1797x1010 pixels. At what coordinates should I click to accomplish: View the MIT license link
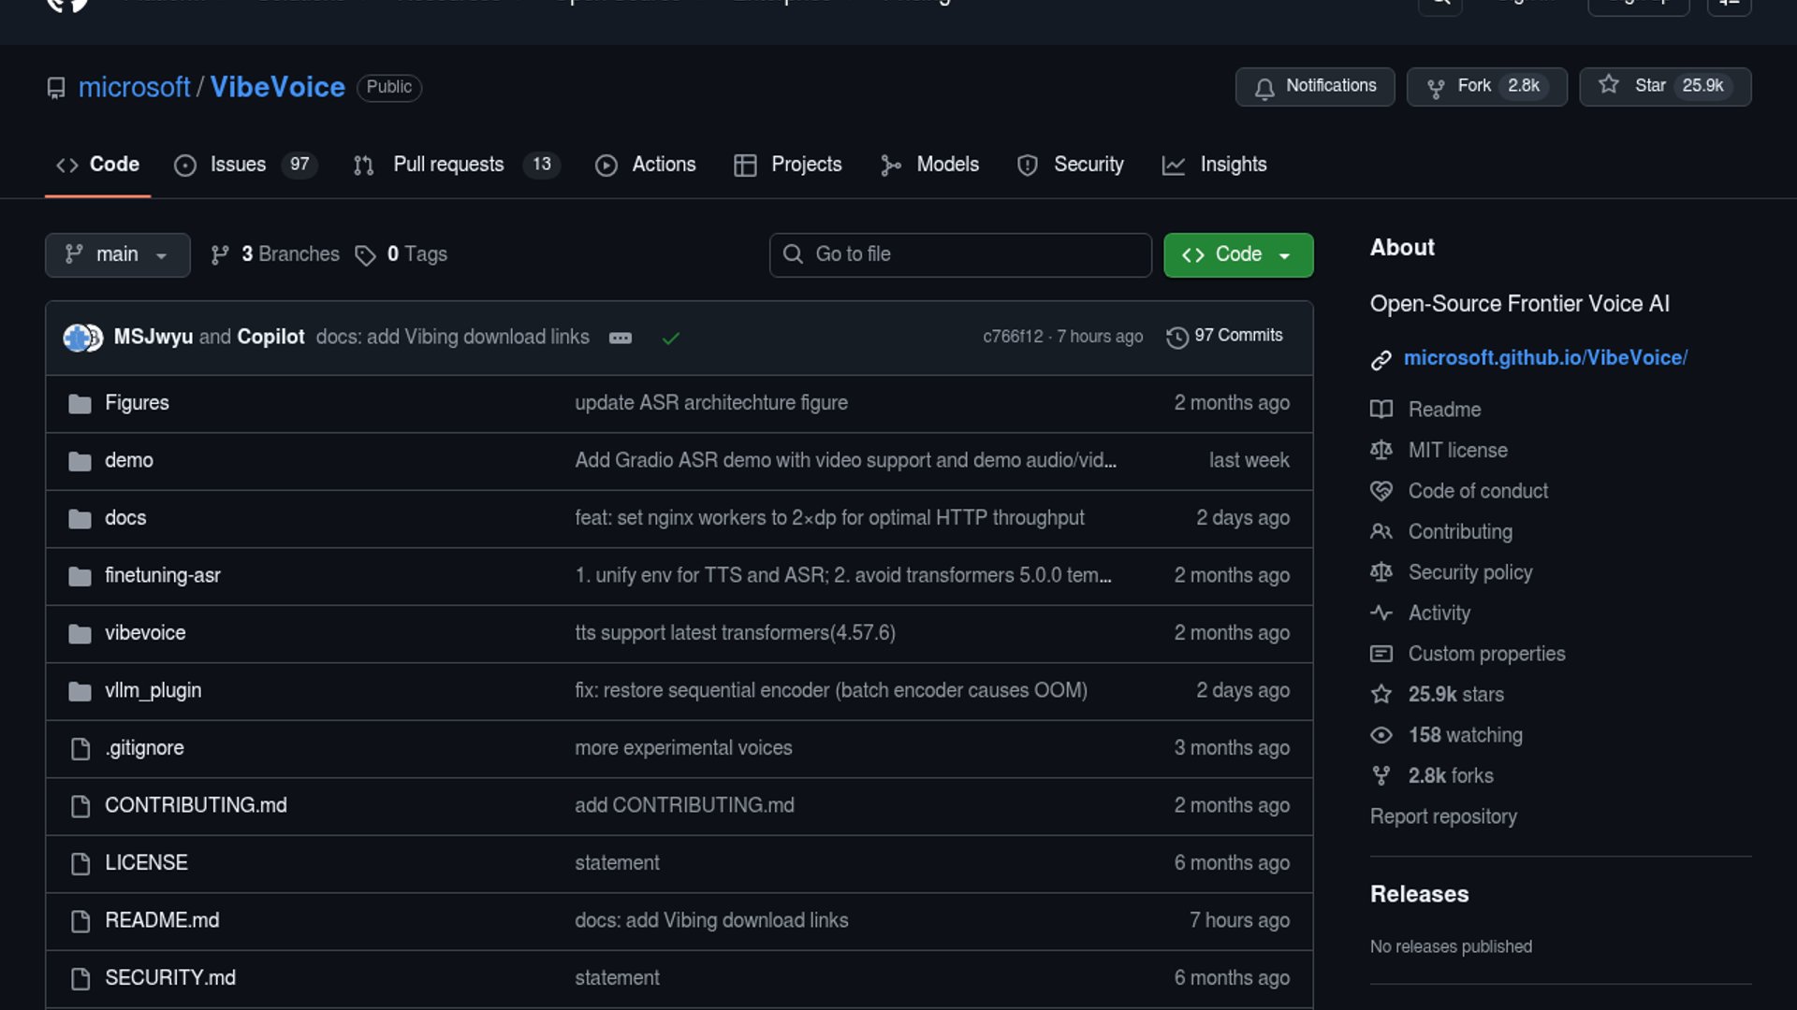[1457, 451]
